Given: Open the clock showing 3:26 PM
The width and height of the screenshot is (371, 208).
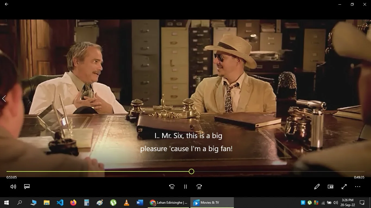Looking at the screenshot, I should tap(348, 203).
